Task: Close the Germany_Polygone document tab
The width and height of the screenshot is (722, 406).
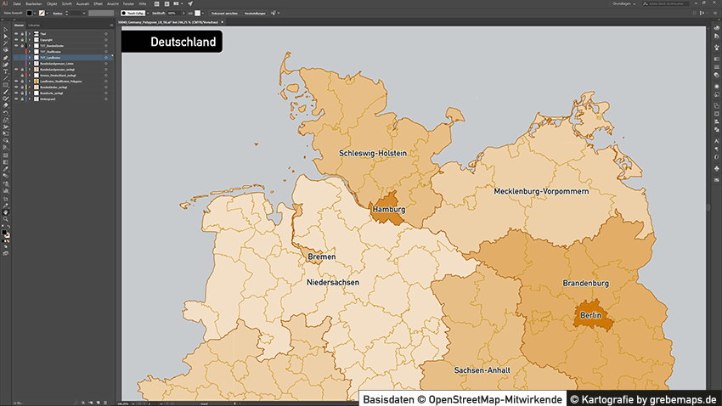Action: [222, 22]
